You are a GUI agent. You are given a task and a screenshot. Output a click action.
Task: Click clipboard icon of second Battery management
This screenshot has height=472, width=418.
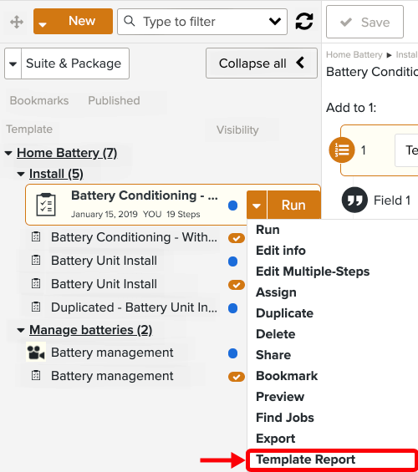36,376
